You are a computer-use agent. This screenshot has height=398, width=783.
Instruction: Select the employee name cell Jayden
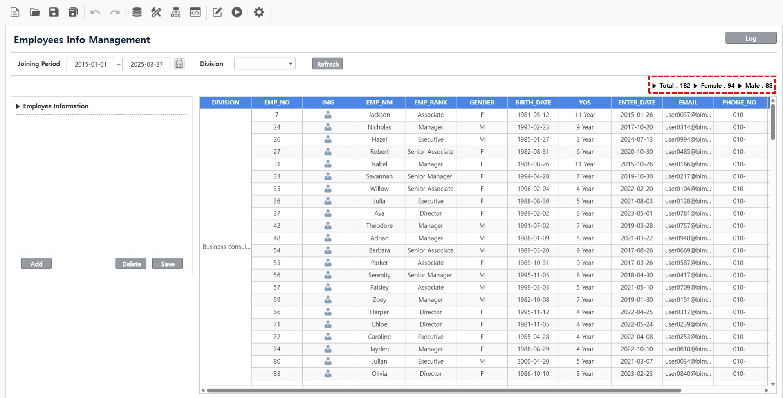[379, 349]
